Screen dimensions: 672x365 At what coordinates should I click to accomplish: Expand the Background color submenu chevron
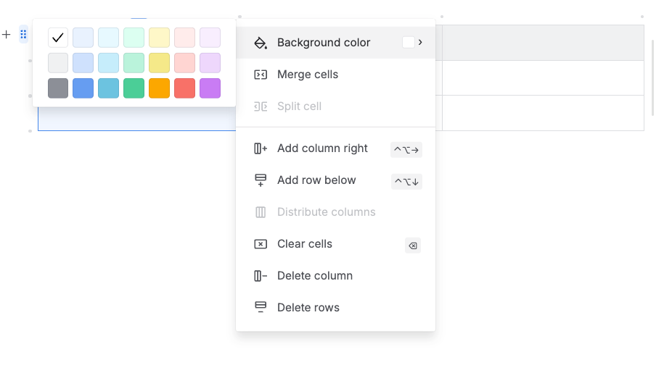[420, 42]
